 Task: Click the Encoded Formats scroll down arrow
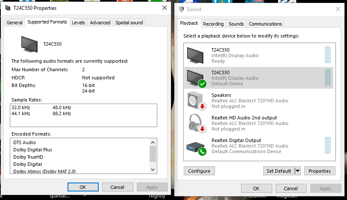tap(153, 170)
